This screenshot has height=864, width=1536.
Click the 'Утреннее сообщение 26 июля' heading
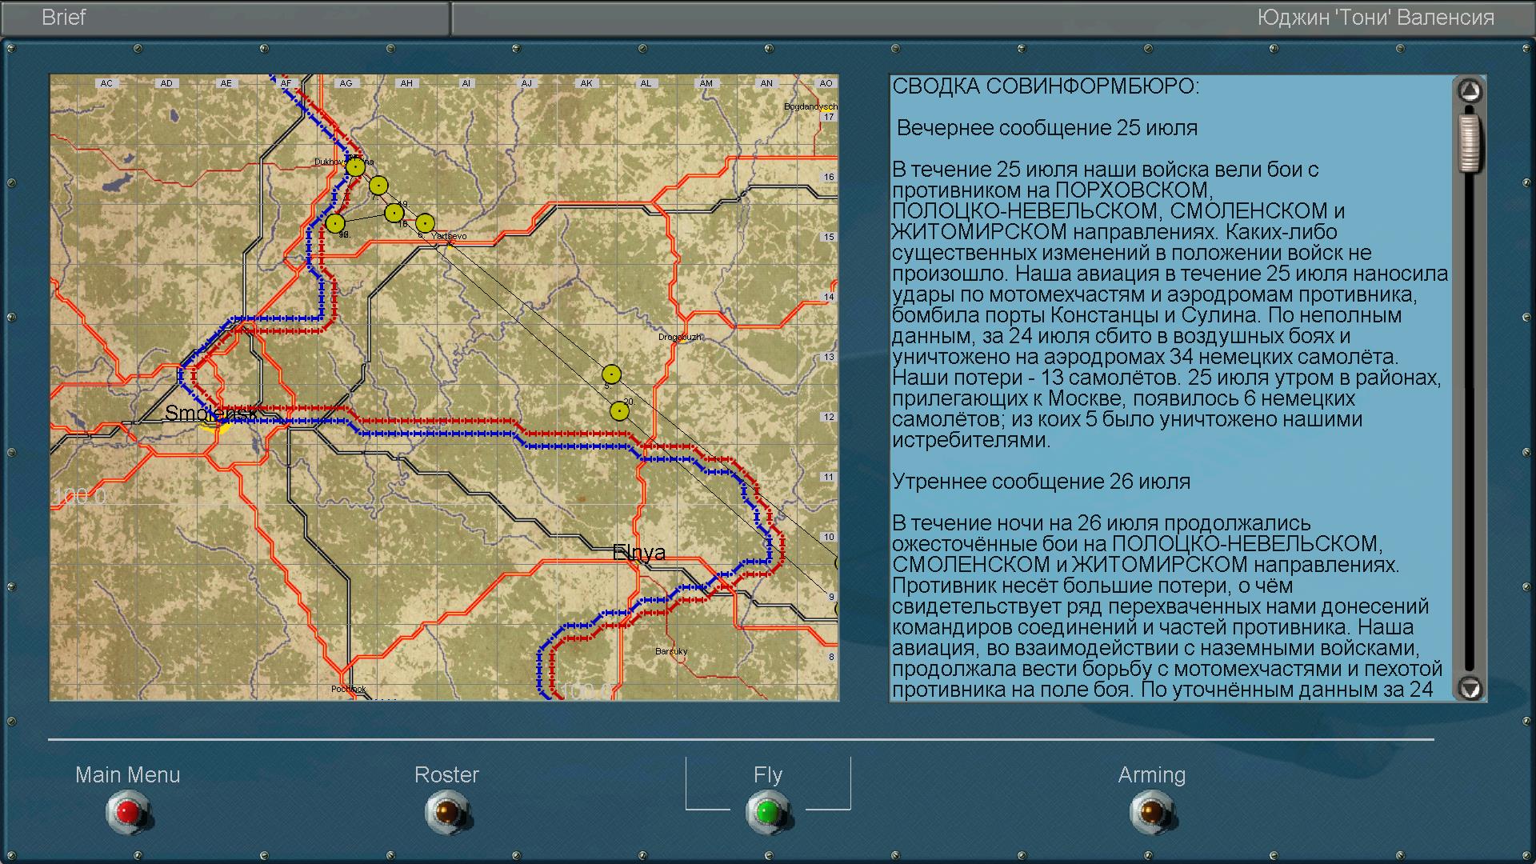(1041, 482)
